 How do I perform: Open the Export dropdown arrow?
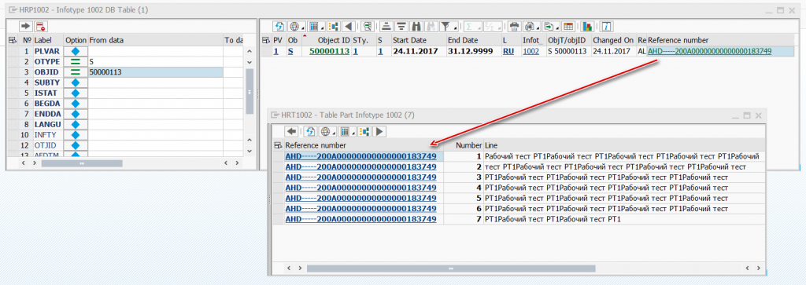point(558,27)
